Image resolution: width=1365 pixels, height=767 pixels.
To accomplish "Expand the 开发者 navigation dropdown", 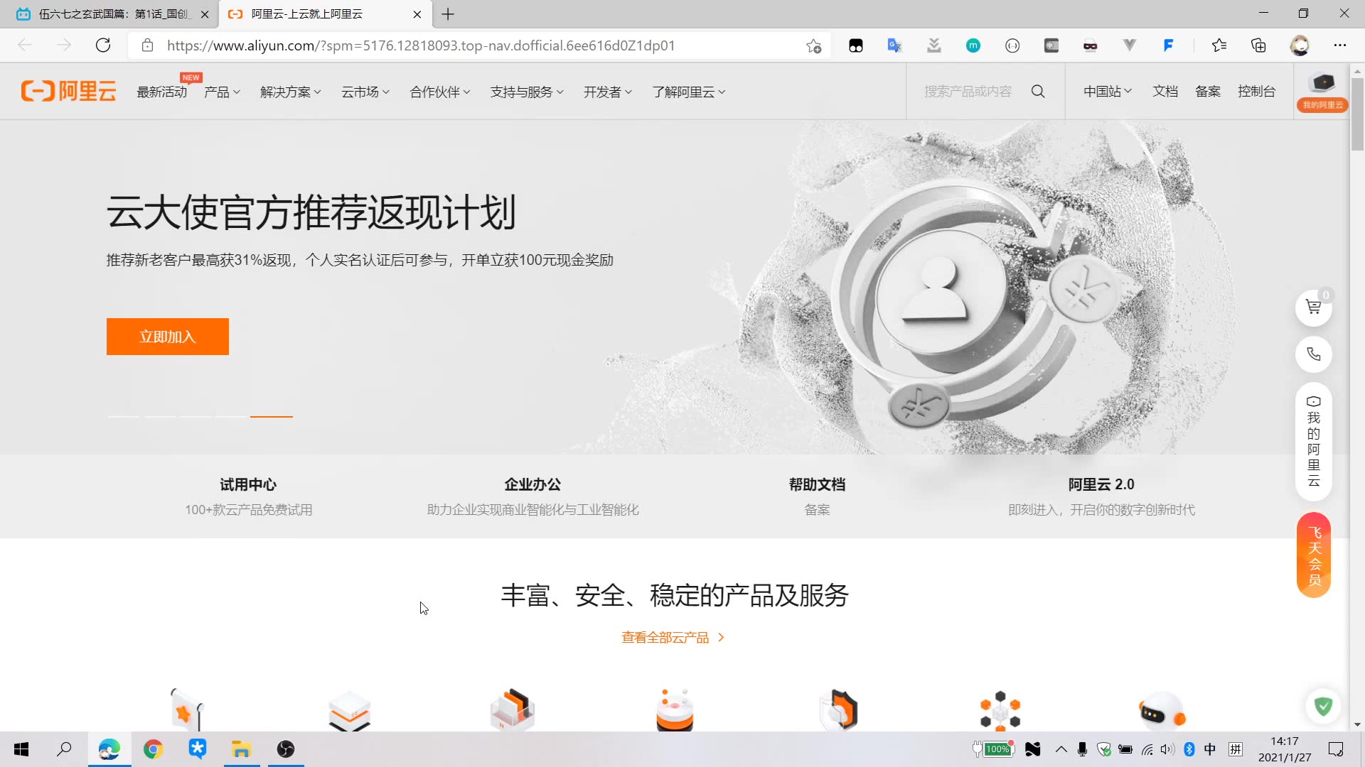I will pyautogui.click(x=608, y=92).
